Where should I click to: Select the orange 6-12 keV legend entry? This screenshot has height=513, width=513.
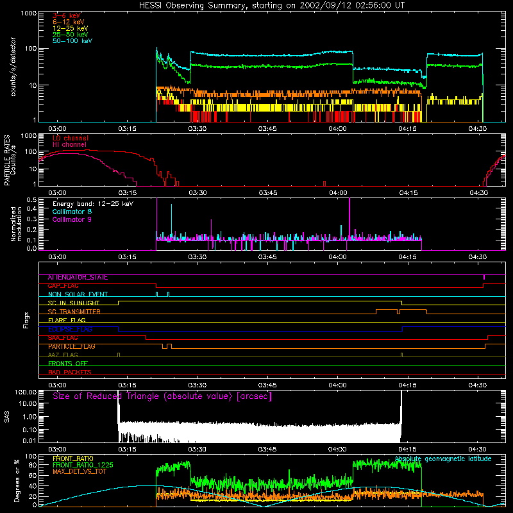[x=68, y=22]
